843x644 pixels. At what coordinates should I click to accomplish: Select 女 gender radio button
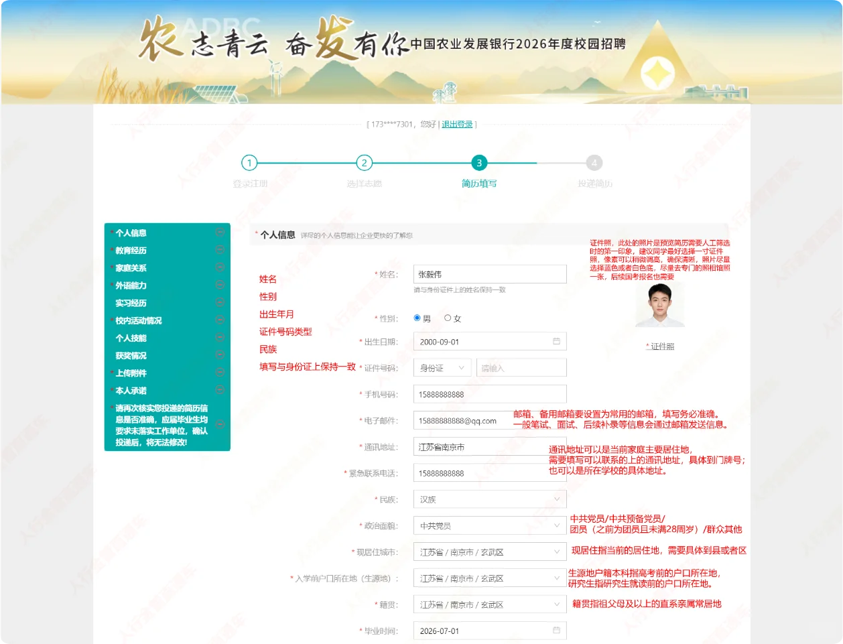[448, 318]
